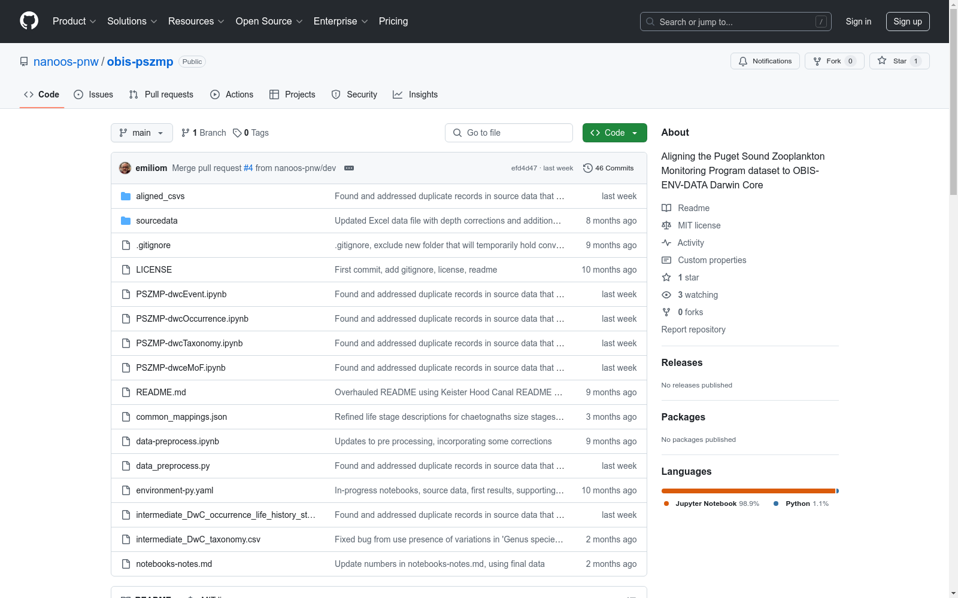Open PSZMP-dwceMoF.ipynb file
The width and height of the screenshot is (958, 598).
point(181,368)
